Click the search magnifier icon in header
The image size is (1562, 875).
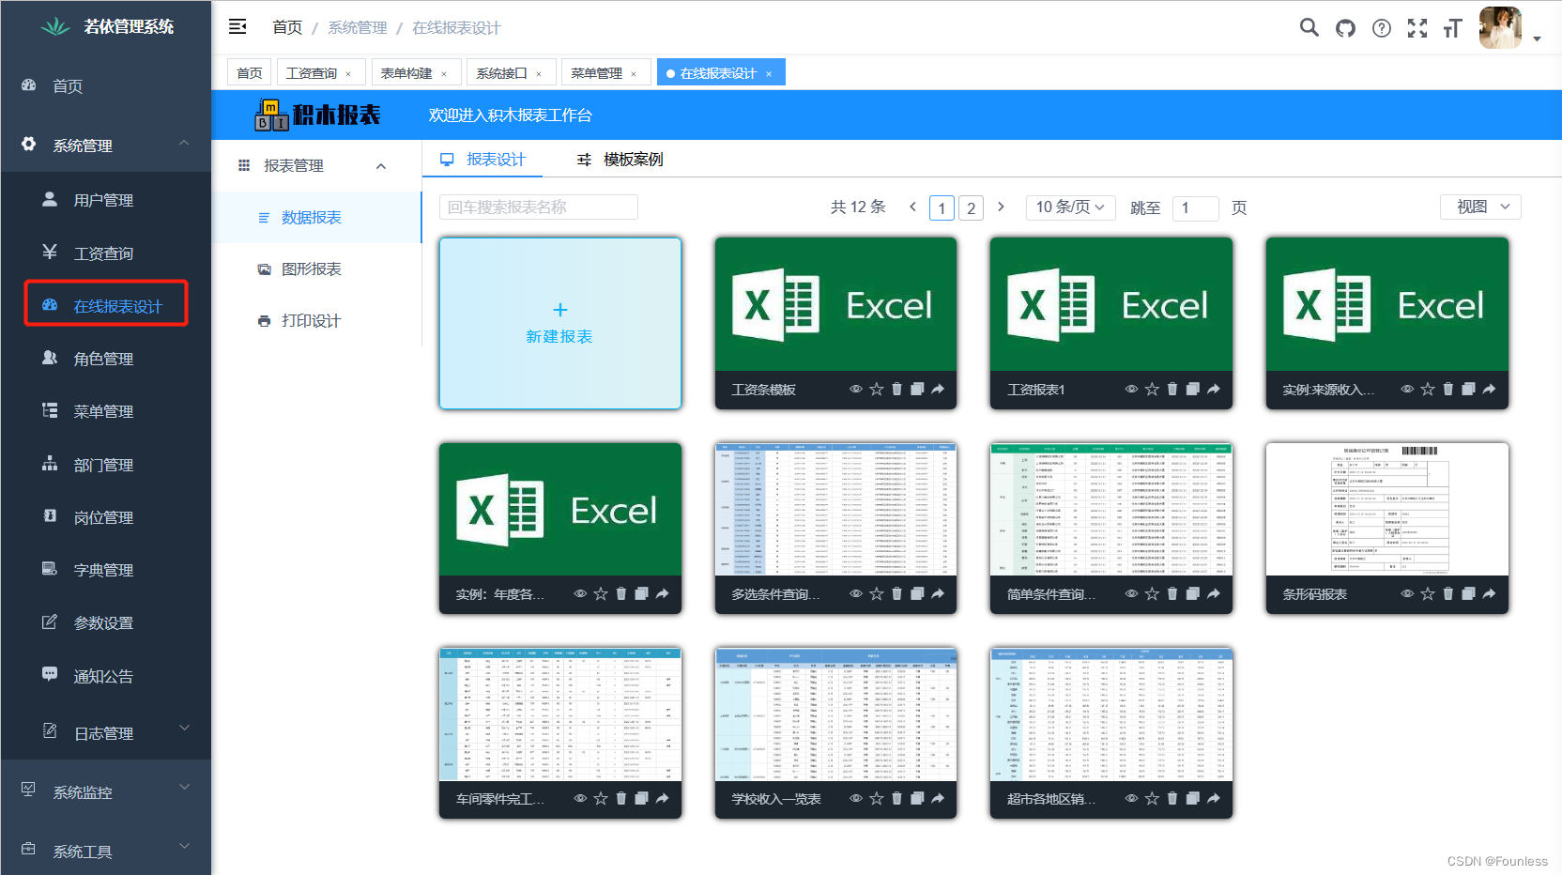[x=1309, y=27]
